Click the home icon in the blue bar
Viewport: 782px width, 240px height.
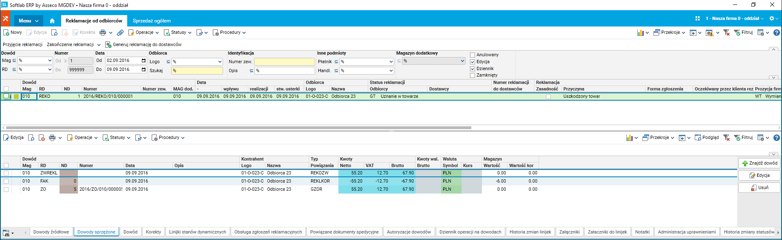(52, 21)
